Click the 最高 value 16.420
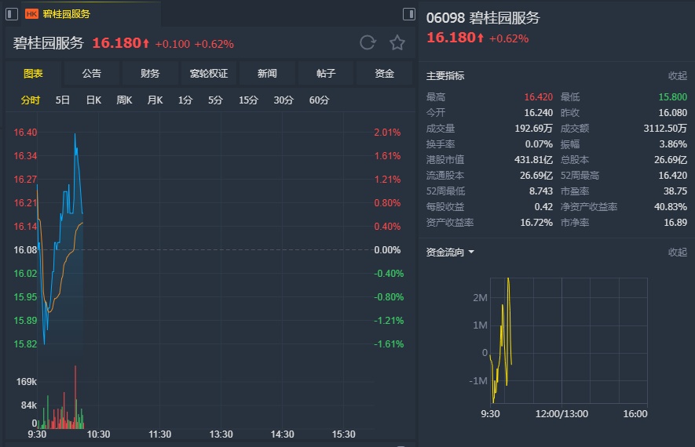695x447 pixels. pos(539,97)
